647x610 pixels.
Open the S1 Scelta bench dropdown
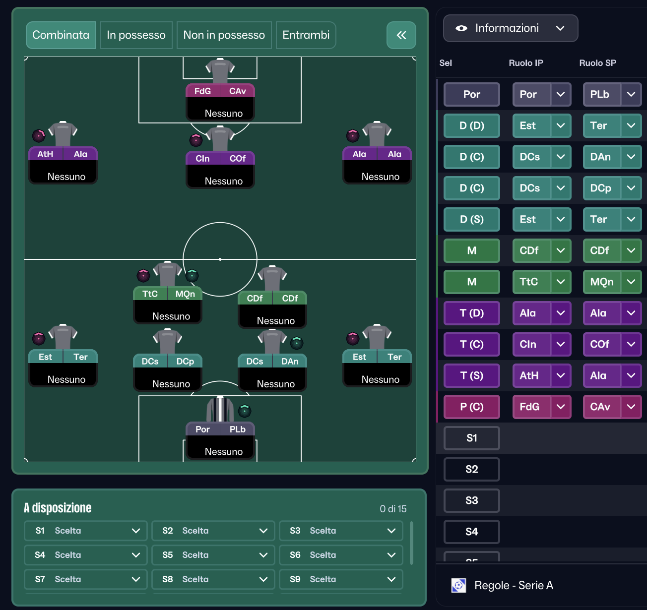click(x=86, y=531)
